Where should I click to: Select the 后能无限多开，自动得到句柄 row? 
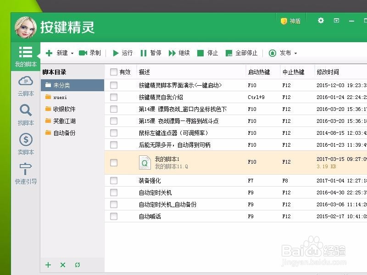tap(236, 145)
